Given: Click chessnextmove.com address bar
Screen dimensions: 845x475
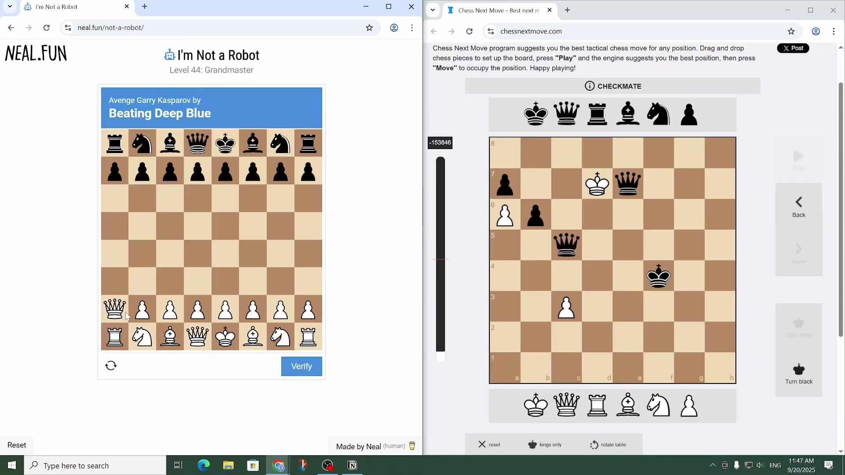Looking at the screenshot, I should click(x=643, y=31).
